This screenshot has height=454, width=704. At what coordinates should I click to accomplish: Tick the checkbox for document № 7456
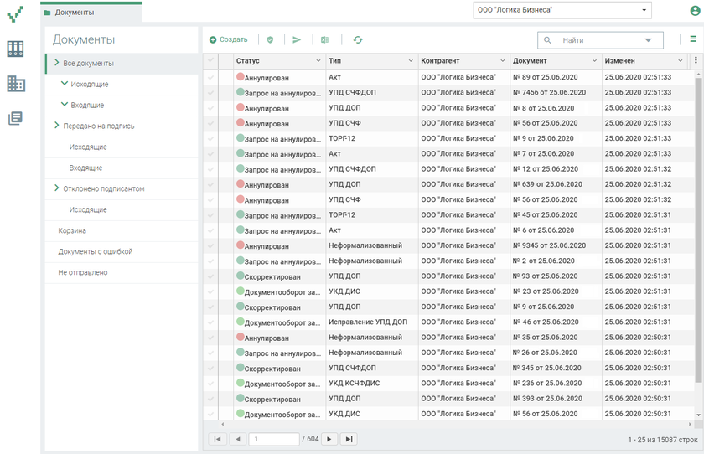210,93
